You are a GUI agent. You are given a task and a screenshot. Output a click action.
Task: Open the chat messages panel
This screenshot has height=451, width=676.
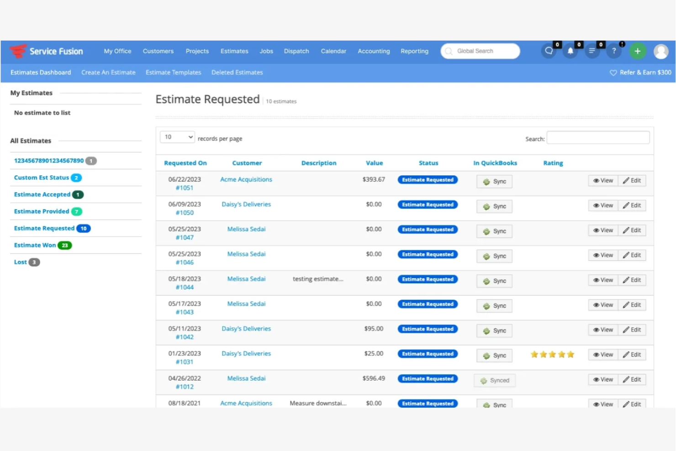coord(548,51)
